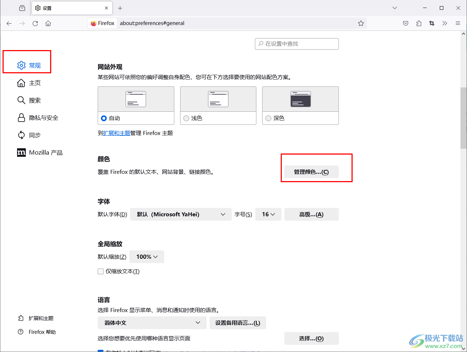Click the screenshot crop tool icon
Image resolution: width=467 pixels, height=352 pixels.
(x=432, y=23)
